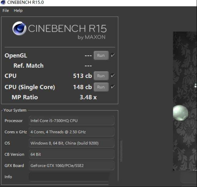The width and height of the screenshot is (197, 187).
Task: Toggle the CPU Single Core checkbox
Action: coord(113,87)
